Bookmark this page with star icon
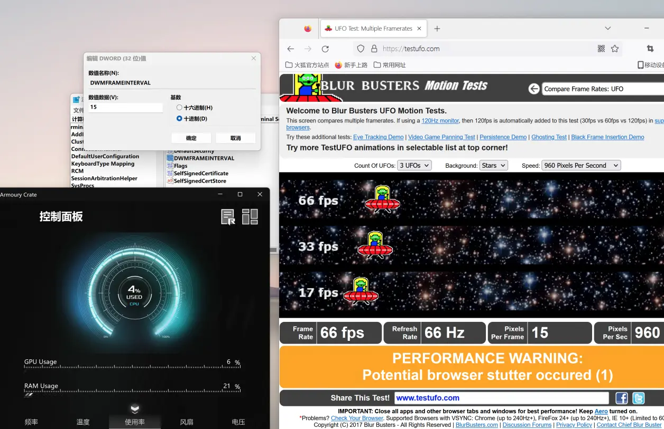664x429 pixels. click(x=615, y=49)
